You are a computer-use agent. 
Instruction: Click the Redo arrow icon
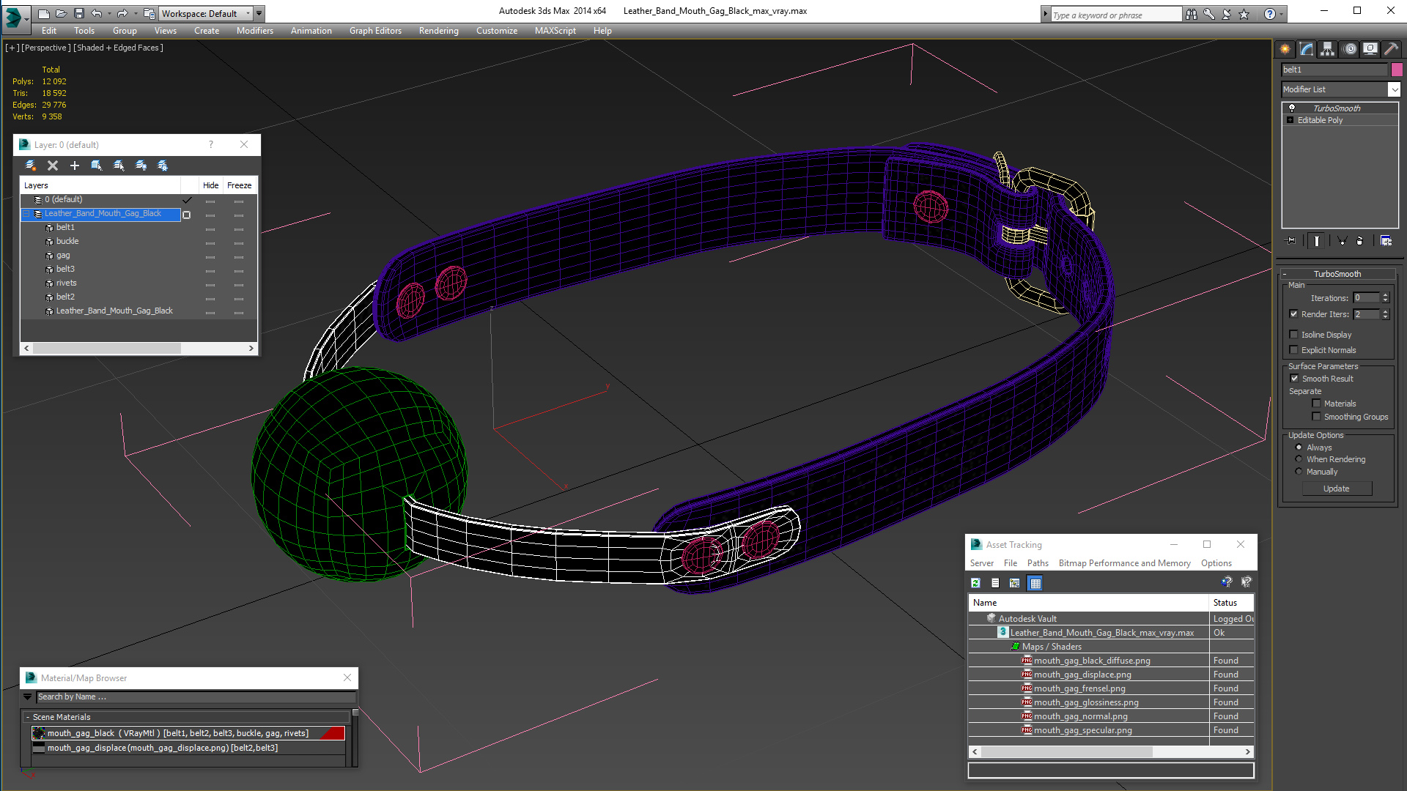(122, 13)
